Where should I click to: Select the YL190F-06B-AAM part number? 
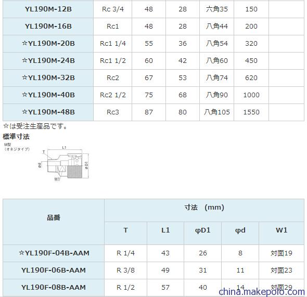tap(54, 270)
